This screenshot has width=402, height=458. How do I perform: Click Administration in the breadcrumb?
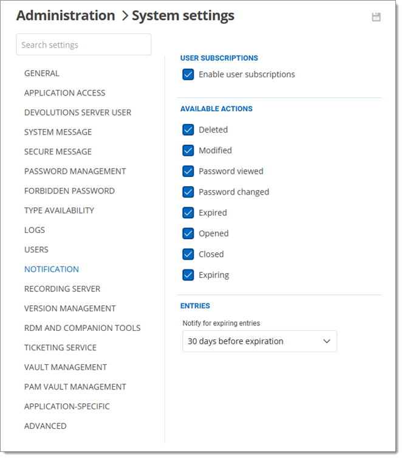point(66,16)
